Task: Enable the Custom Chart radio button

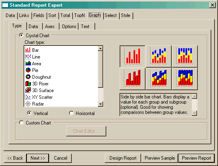Action: (x=21, y=123)
